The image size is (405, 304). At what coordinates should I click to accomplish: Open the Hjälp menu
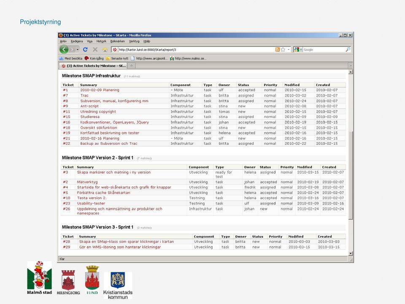coord(147,41)
